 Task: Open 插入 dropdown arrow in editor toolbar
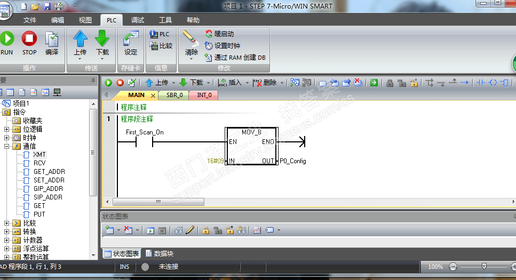pyautogui.click(x=247, y=83)
